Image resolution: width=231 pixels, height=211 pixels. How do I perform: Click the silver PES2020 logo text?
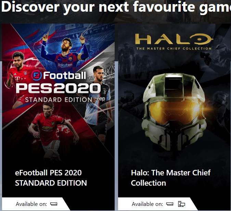[58, 88]
